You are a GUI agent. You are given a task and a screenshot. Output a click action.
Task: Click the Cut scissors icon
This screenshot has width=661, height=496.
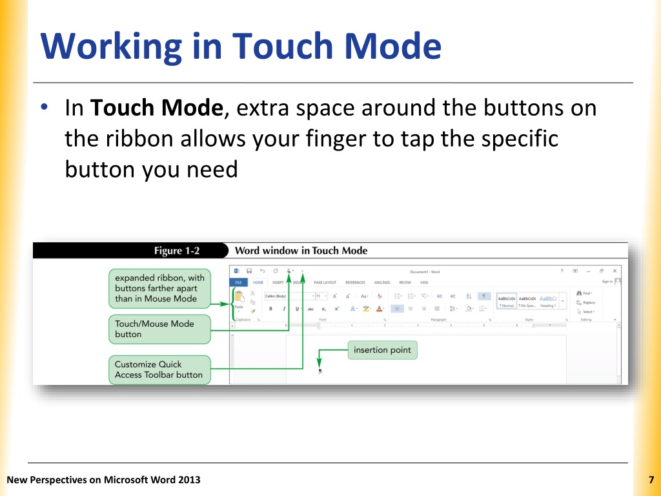tap(253, 293)
